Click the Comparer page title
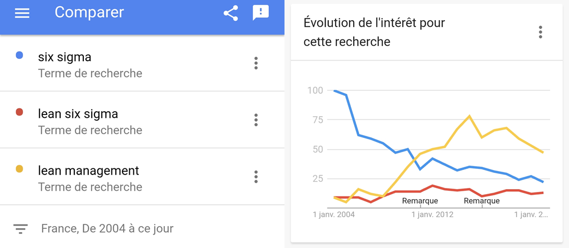 click(x=89, y=12)
